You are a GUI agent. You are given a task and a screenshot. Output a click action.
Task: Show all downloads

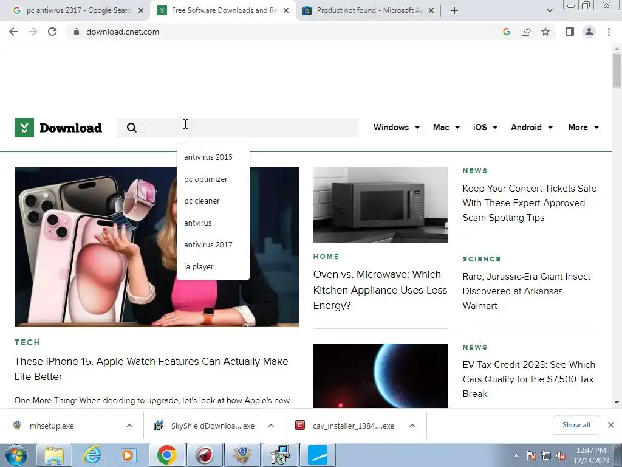point(576,425)
